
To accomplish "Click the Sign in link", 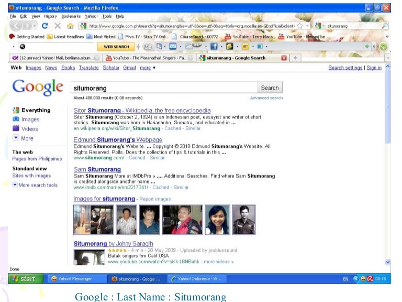I will tap(374, 68).
